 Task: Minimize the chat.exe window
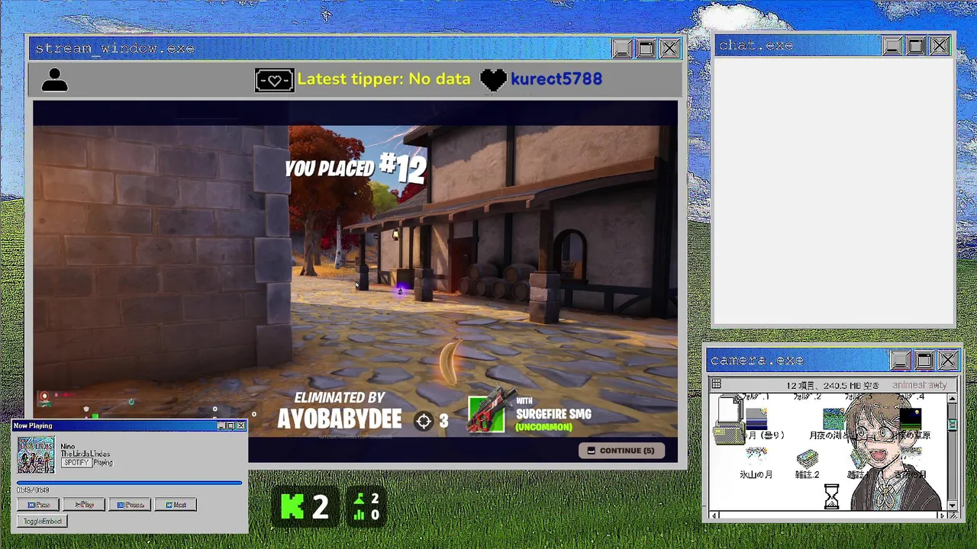(x=892, y=46)
